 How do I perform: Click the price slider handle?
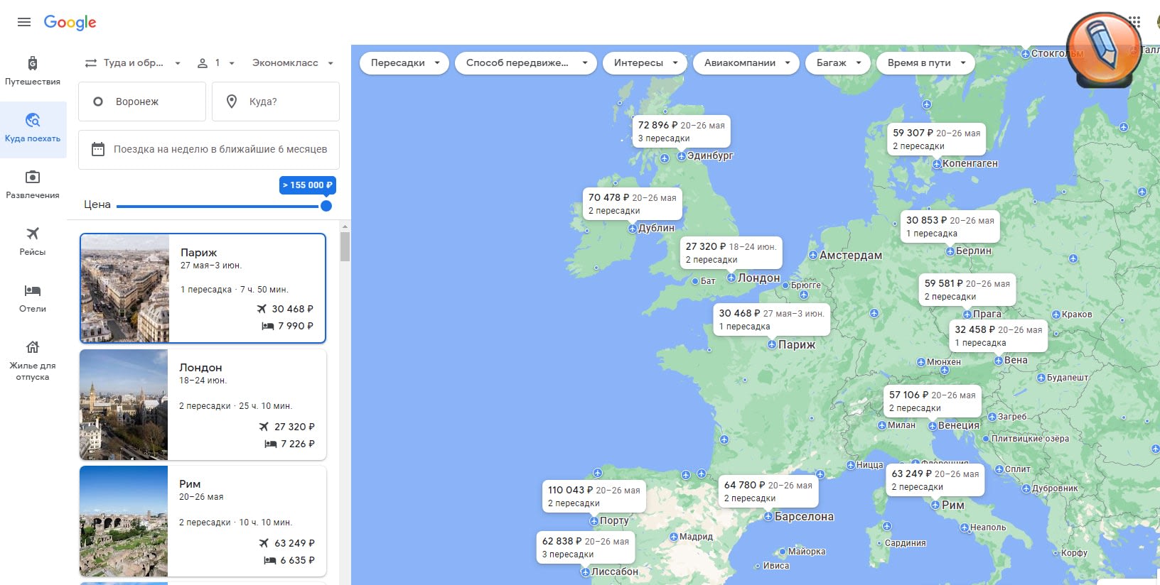tap(326, 206)
